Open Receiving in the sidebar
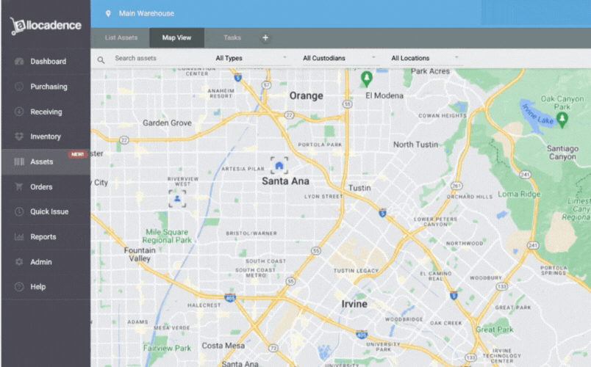This screenshot has width=591, height=367. 46,112
